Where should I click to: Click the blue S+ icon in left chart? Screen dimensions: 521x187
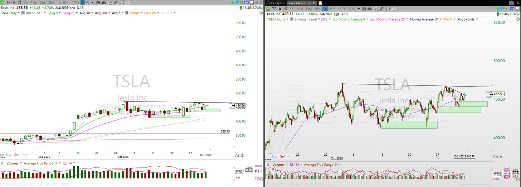(x=247, y=2)
